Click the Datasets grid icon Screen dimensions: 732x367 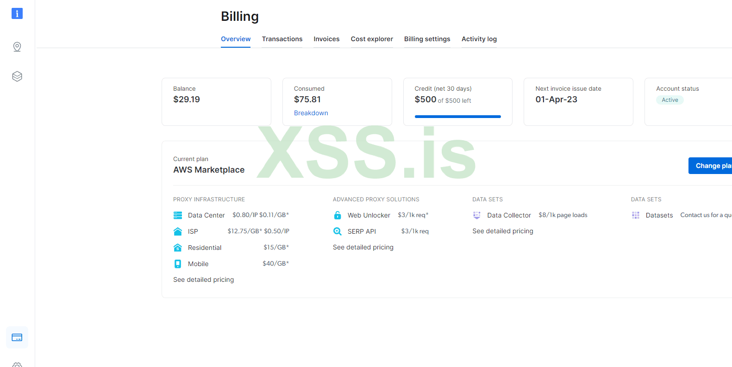coord(636,215)
